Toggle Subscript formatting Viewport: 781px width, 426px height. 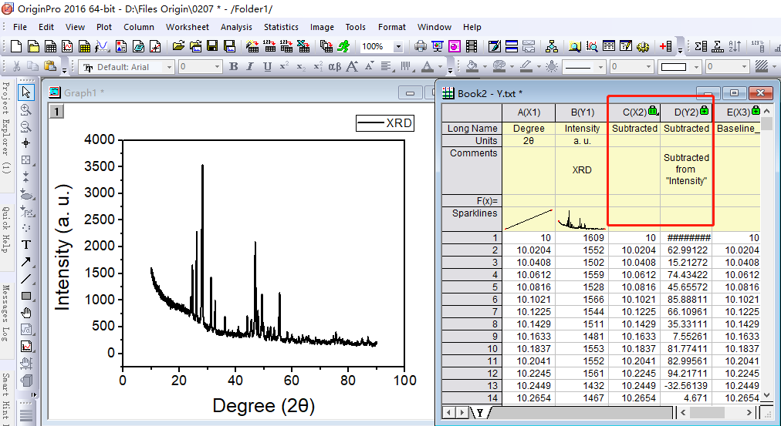pos(301,66)
